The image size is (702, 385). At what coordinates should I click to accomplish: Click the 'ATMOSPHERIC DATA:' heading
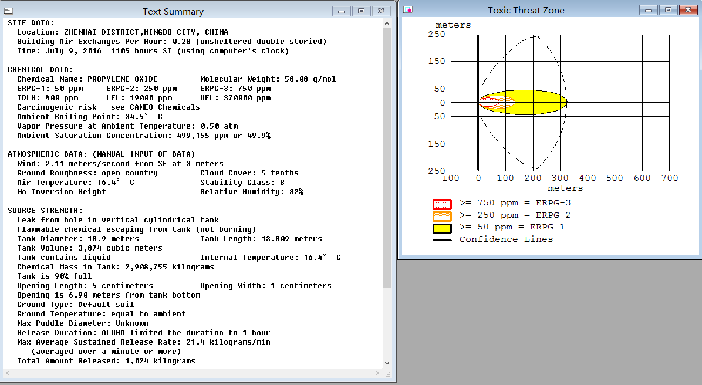click(102, 154)
